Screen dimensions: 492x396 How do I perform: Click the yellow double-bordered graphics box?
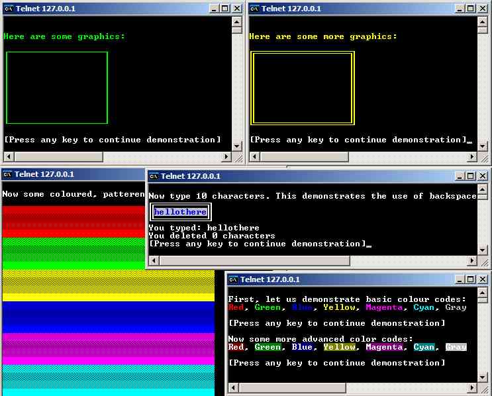pyautogui.click(x=303, y=87)
